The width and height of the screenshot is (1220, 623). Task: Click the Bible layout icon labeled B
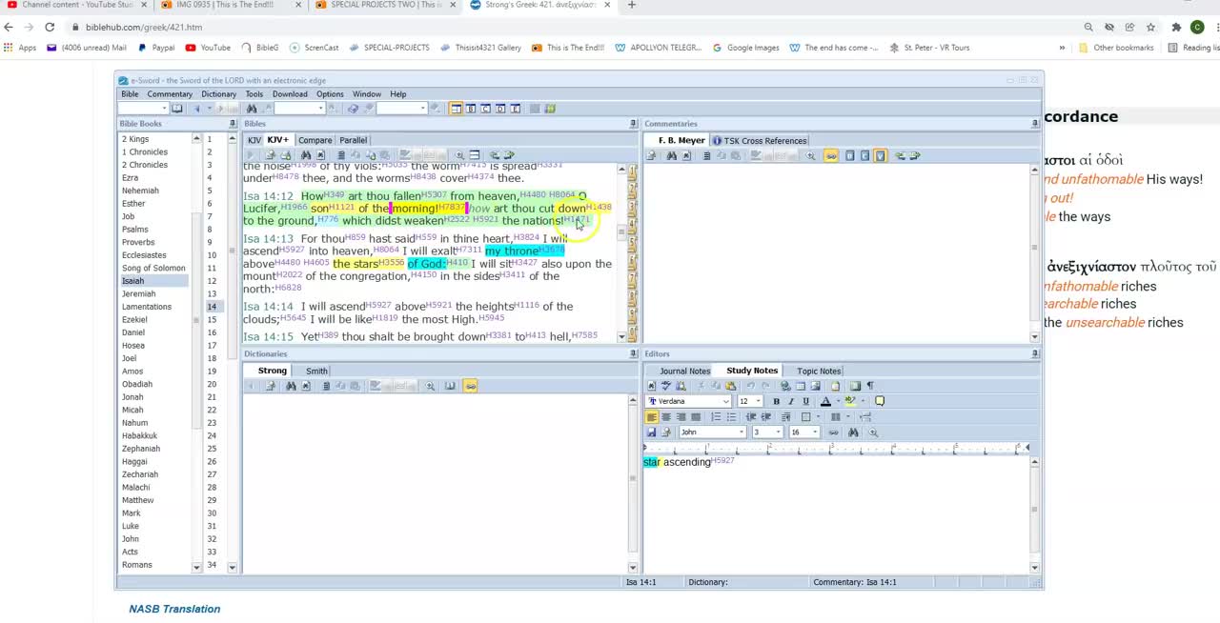click(x=471, y=109)
